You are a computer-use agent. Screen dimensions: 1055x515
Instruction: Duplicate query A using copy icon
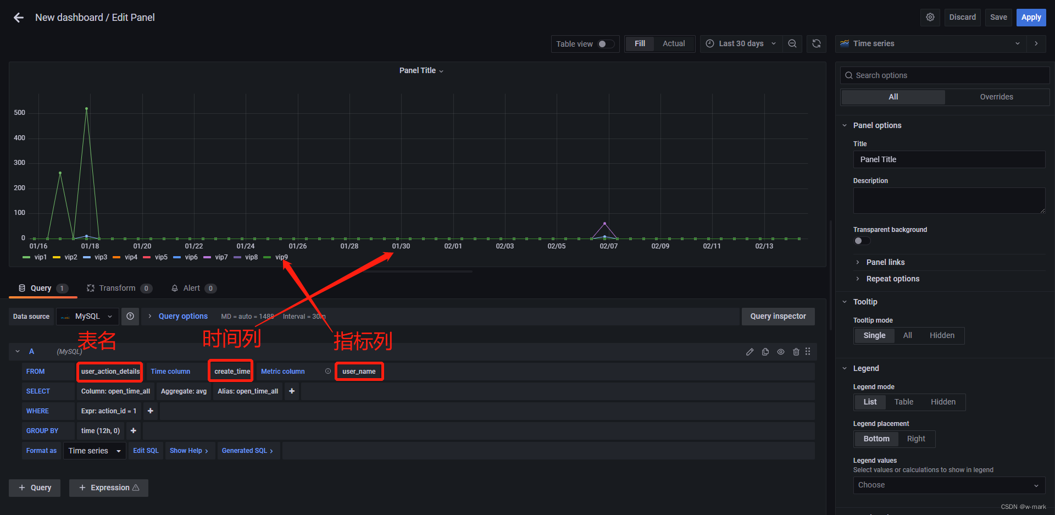tap(765, 352)
